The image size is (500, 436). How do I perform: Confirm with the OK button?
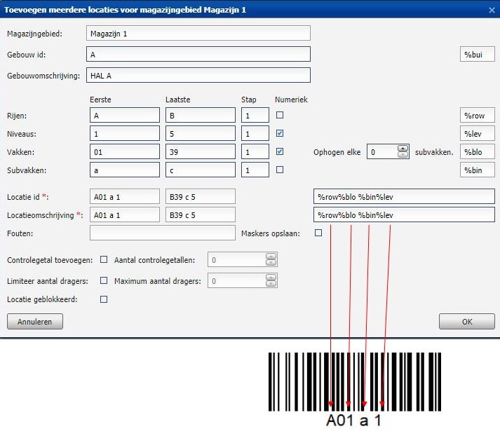click(x=467, y=321)
